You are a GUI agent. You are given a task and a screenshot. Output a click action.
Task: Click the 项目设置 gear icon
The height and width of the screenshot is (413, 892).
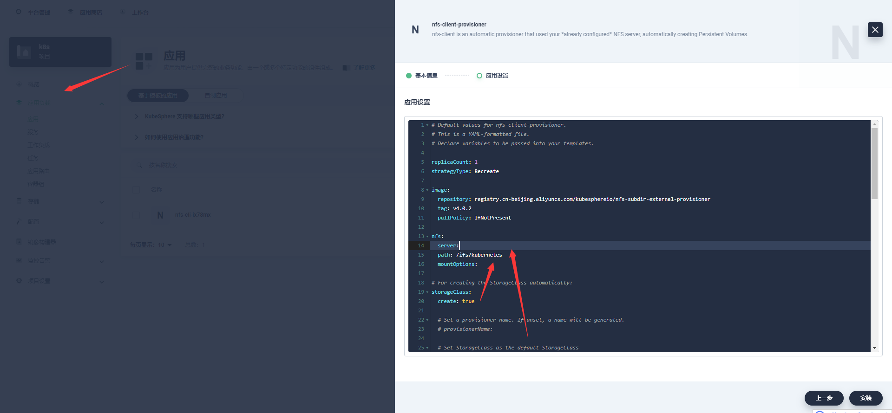[19, 281]
